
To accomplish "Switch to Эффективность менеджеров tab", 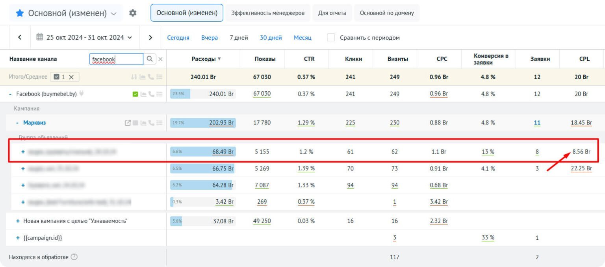I will click(268, 13).
